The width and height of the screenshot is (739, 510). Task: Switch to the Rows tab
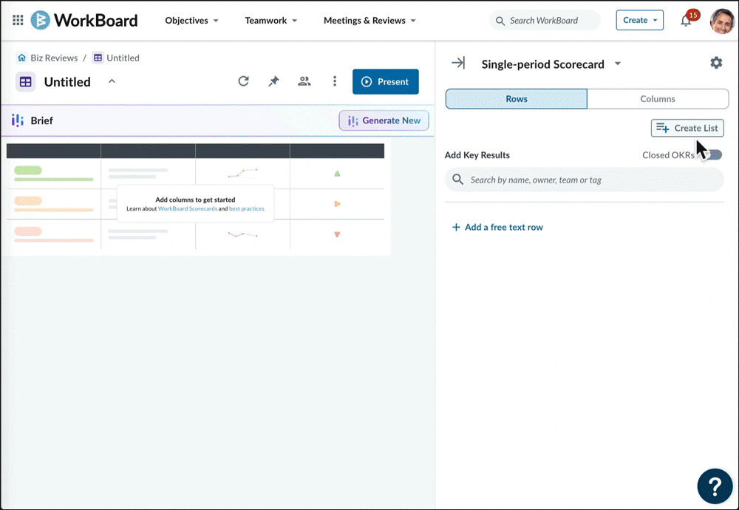pos(516,99)
